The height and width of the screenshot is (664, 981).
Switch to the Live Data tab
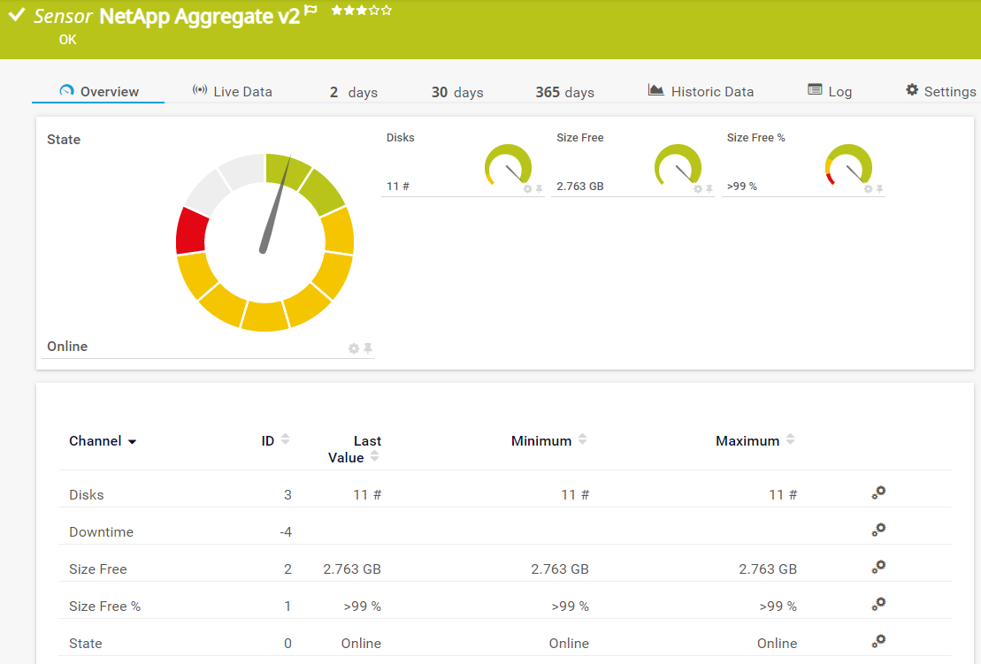pos(233,92)
